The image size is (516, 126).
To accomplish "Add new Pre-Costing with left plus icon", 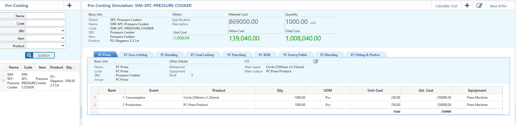I will coord(69,5).
